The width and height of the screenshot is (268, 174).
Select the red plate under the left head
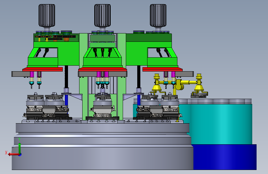tap(43, 69)
